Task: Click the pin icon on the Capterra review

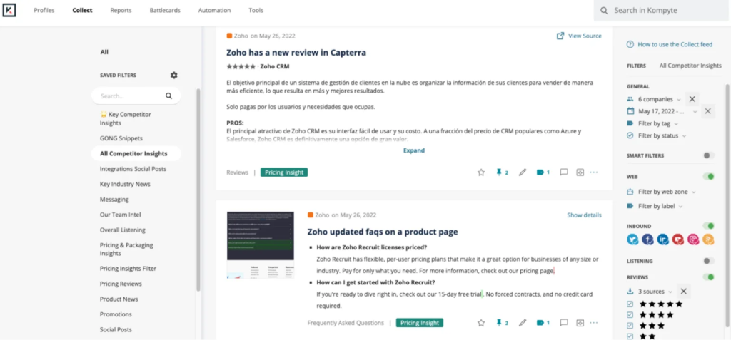Action: 499,172
